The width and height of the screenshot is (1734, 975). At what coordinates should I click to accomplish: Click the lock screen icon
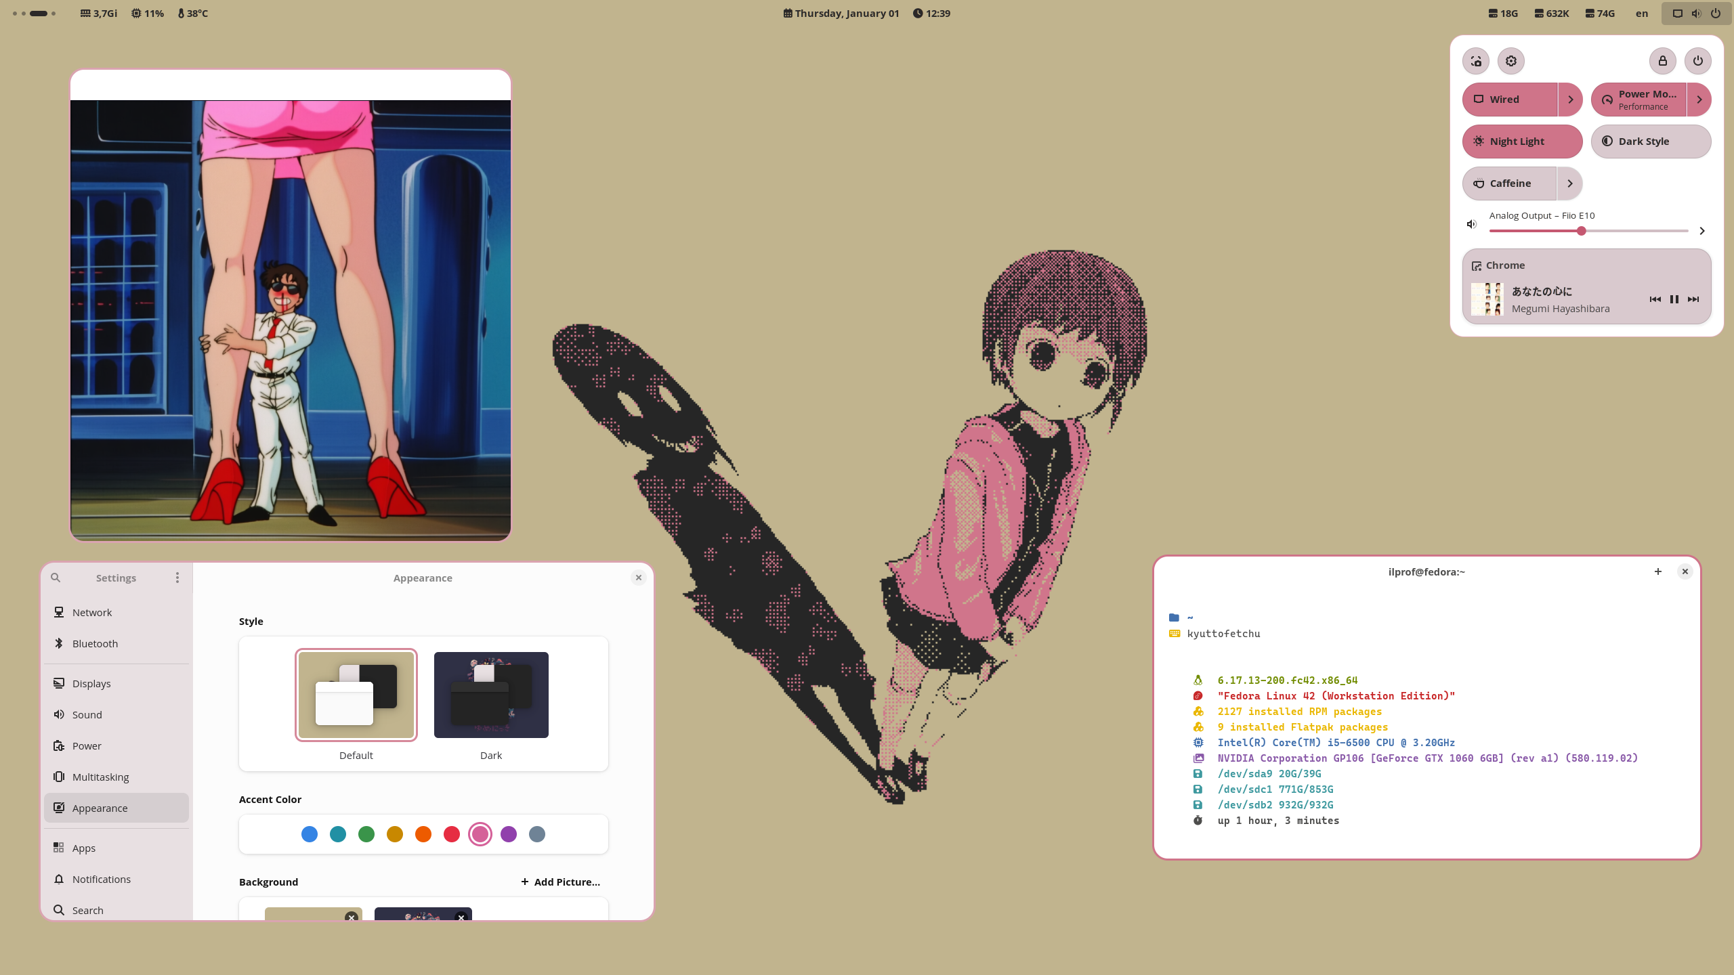pos(1662,61)
